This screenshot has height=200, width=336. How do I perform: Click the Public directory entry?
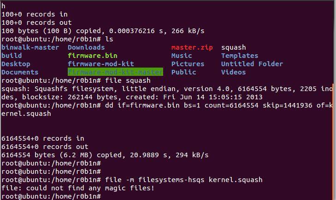pos(183,72)
